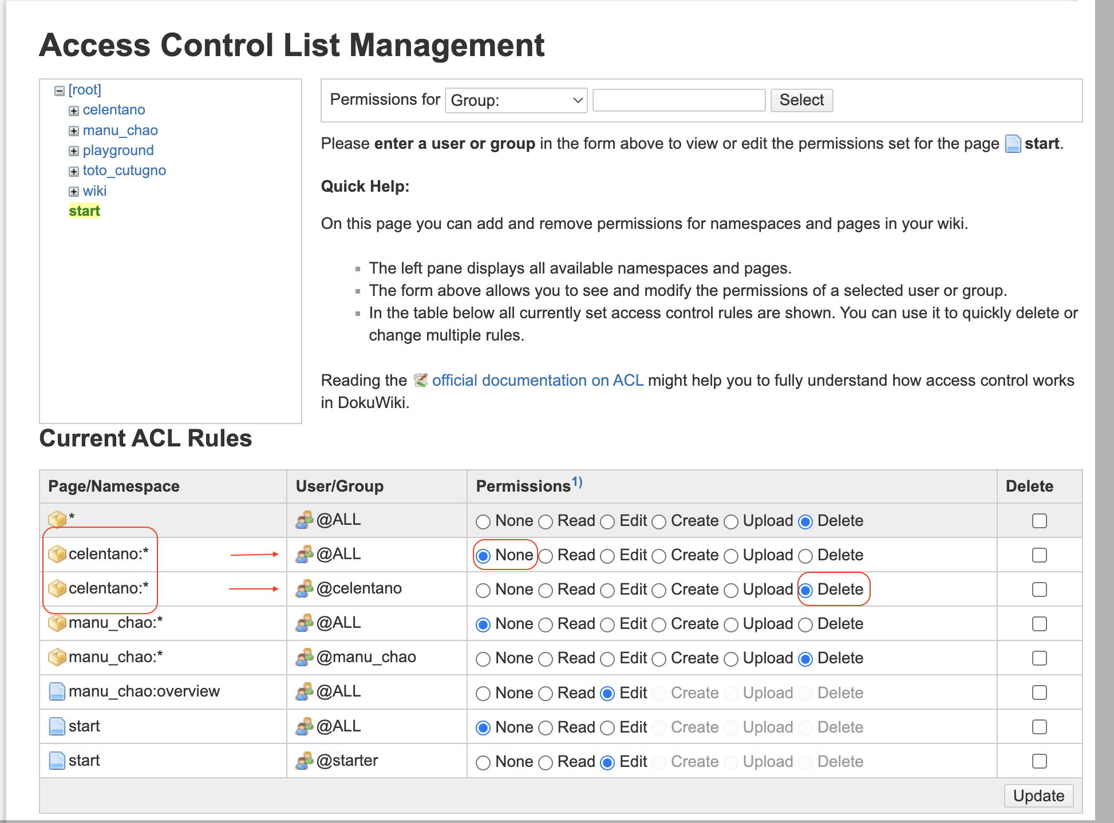Select the toto_cutugno tree item

tap(124, 171)
